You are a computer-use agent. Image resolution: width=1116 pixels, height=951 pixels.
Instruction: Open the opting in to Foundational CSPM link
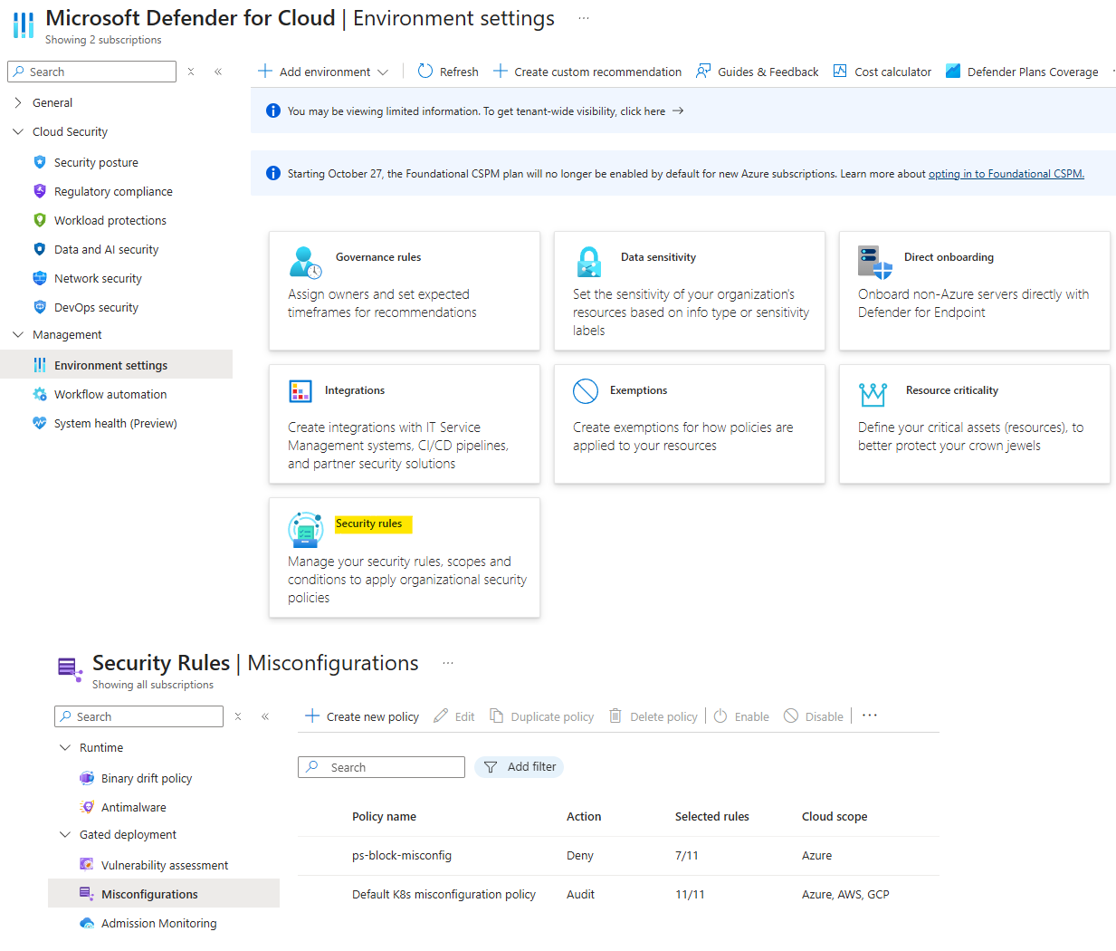click(1006, 174)
